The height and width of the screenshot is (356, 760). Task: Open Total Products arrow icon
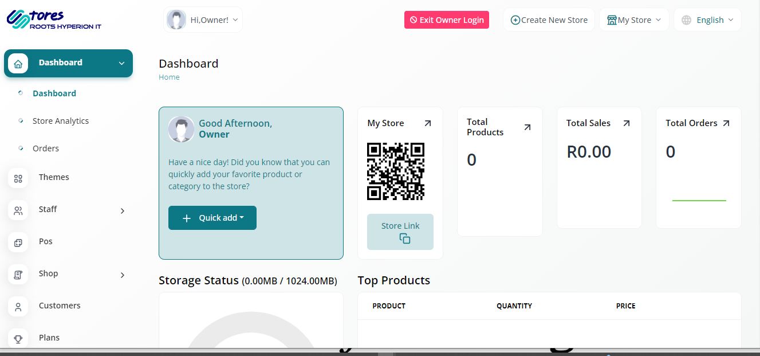527,127
